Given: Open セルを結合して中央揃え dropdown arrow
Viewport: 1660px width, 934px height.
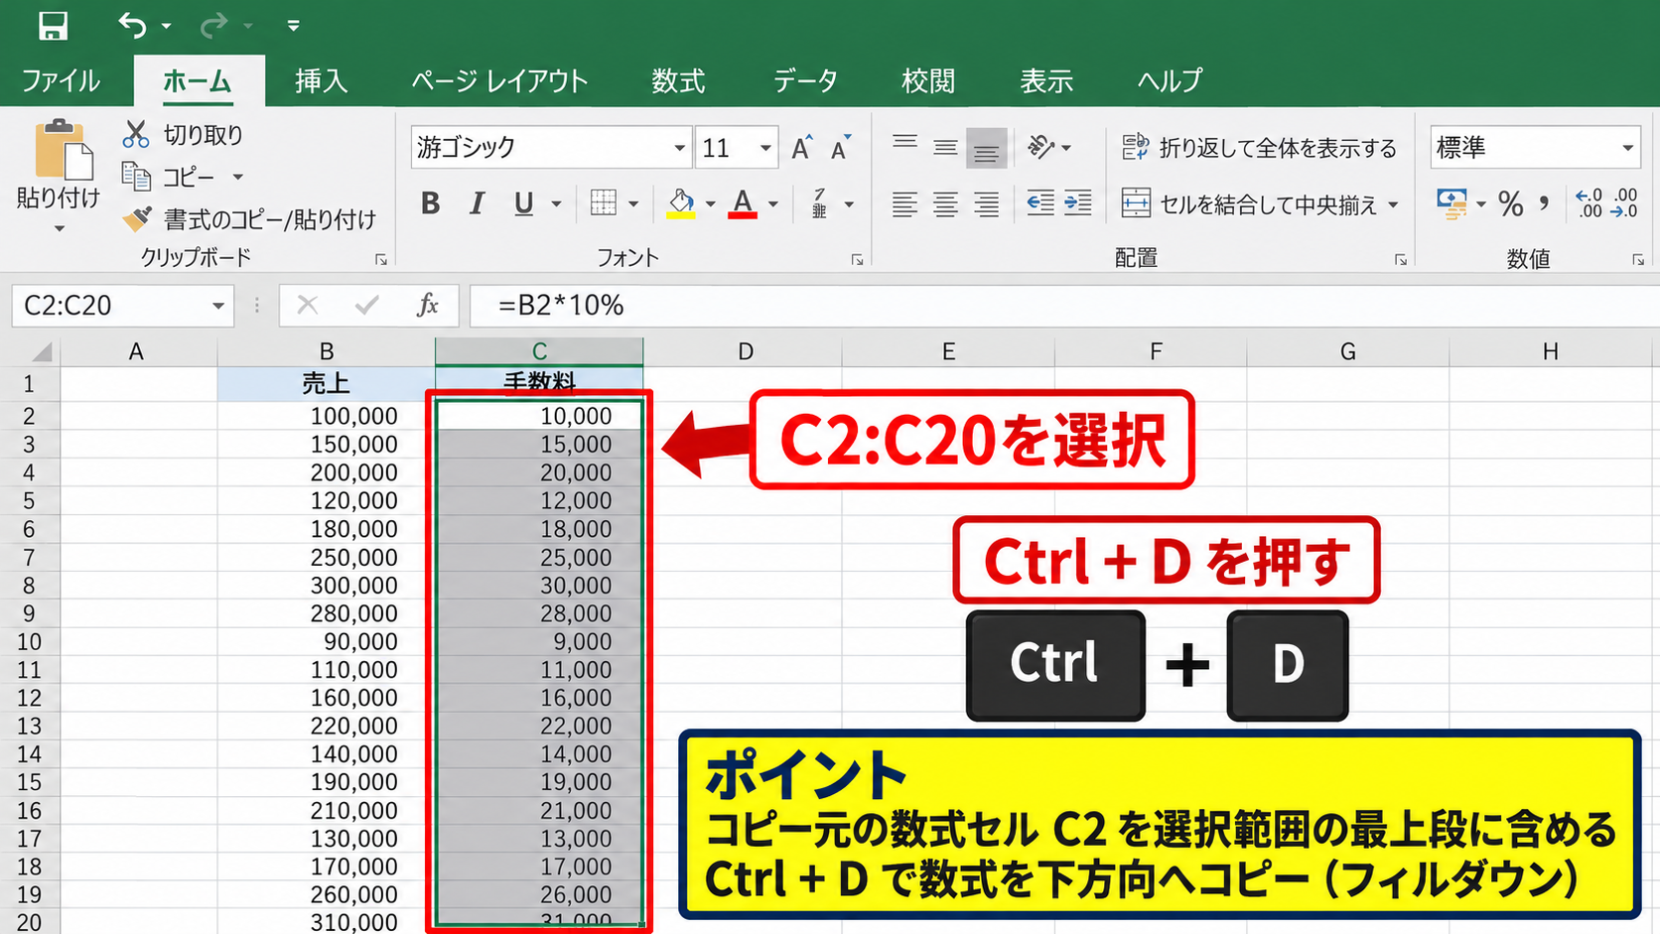Looking at the screenshot, I should [1393, 204].
